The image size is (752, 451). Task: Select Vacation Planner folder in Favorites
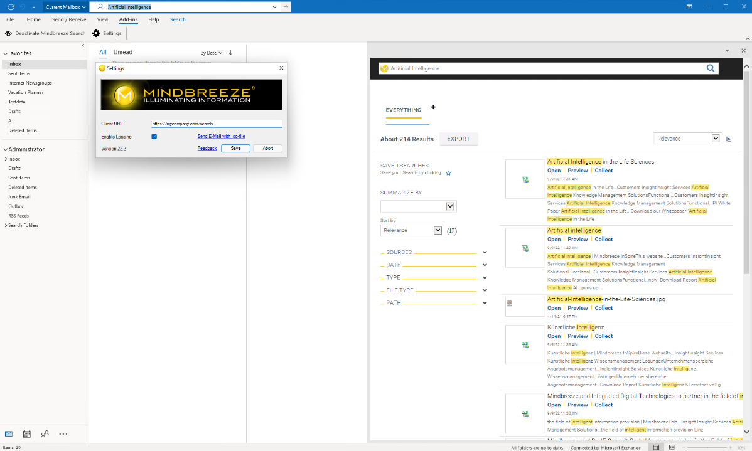pos(26,92)
